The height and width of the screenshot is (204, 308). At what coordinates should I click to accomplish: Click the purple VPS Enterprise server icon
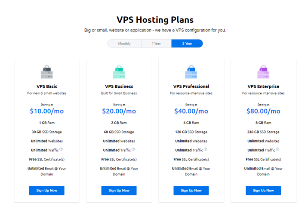(263, 72)
